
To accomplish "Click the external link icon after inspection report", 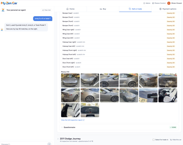I will point(84,120).
